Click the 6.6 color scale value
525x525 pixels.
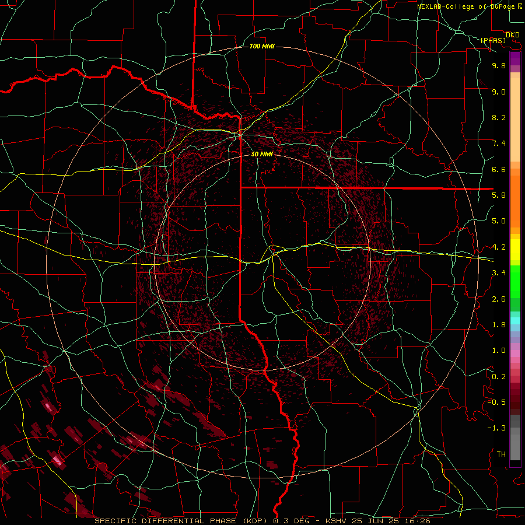(499, 169)
